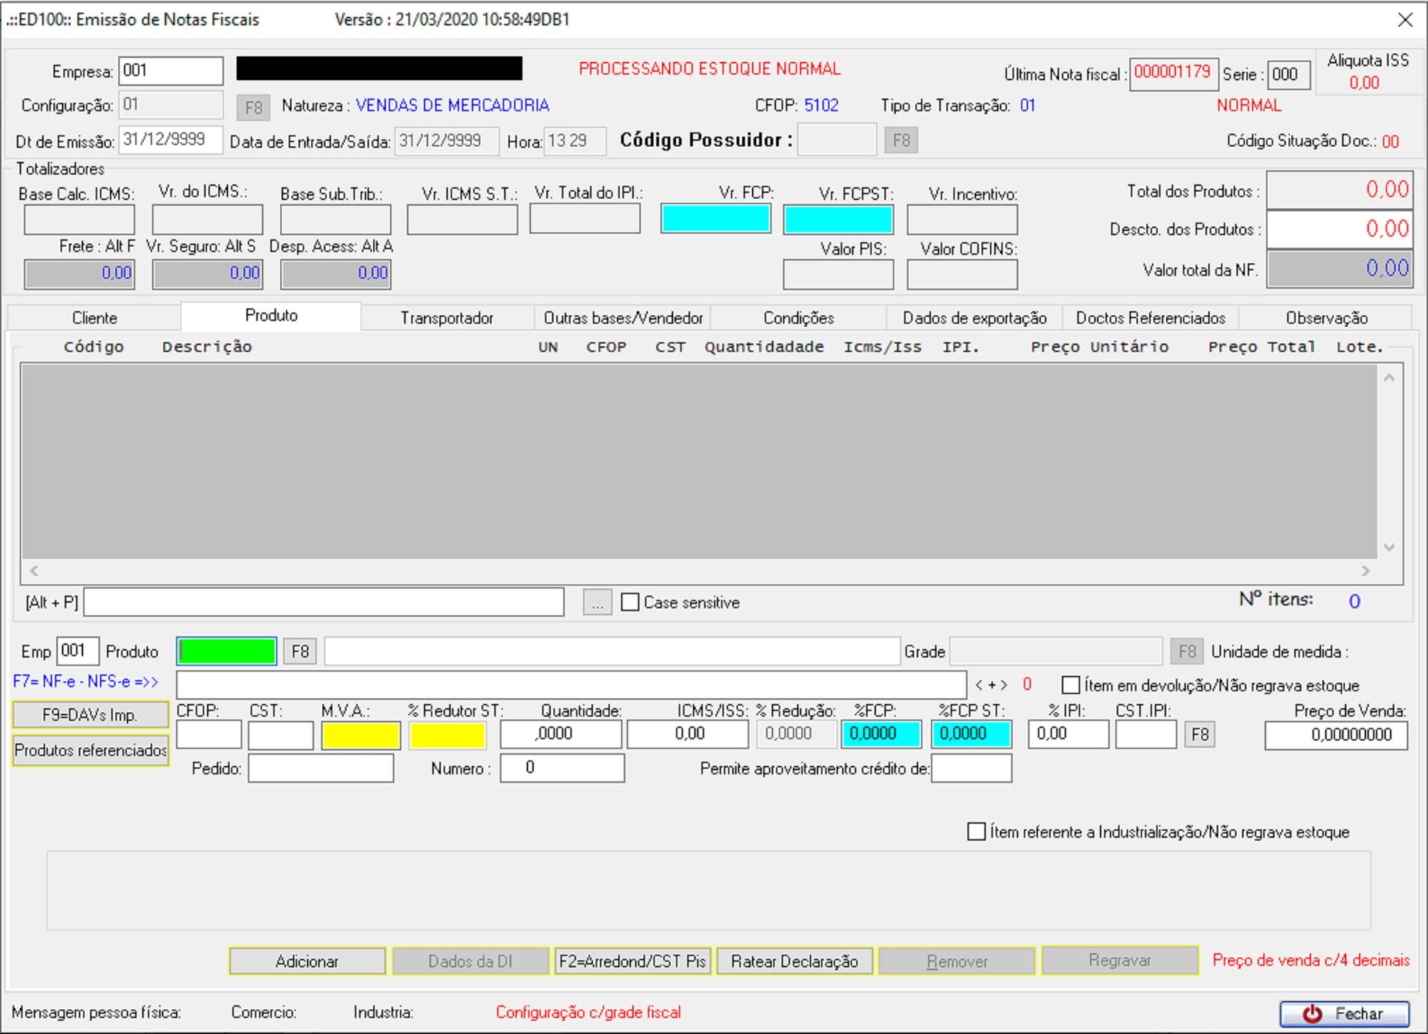Click horizontal scroll right arrow in item list
The width and height of the screenshot is (1428, 1034).
point(1365,571)
